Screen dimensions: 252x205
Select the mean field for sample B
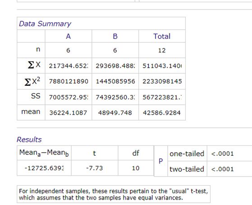pos(115,113)
